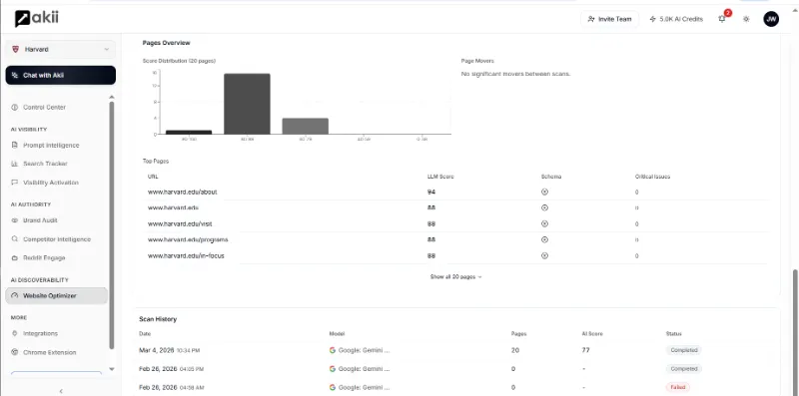
Task: Click the Prompt Intelligence icon
Action: click(x=14, y=145)
